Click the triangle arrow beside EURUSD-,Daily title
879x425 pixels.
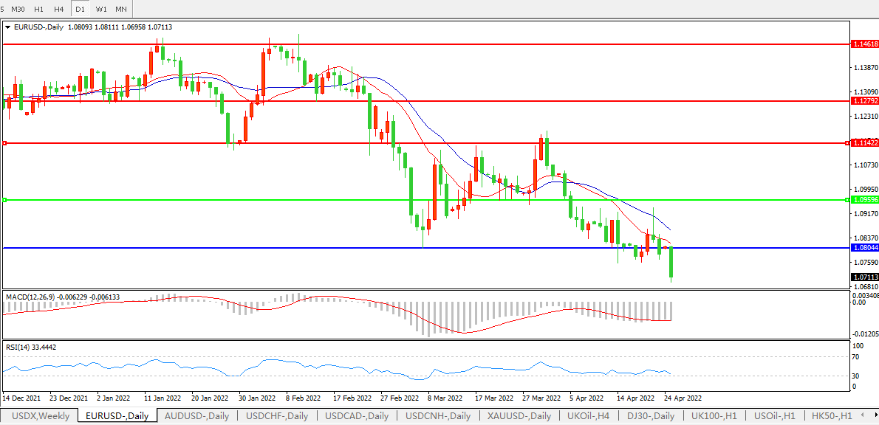click(8, 27)
